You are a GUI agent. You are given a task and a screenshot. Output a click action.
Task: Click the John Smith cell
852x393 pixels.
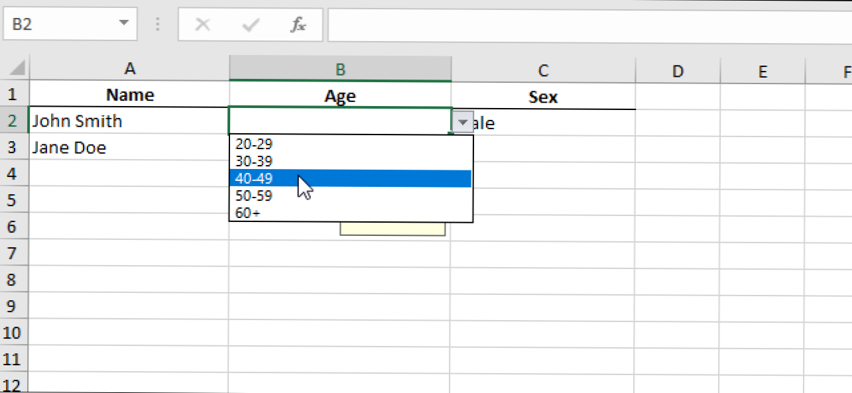[129, 121]
